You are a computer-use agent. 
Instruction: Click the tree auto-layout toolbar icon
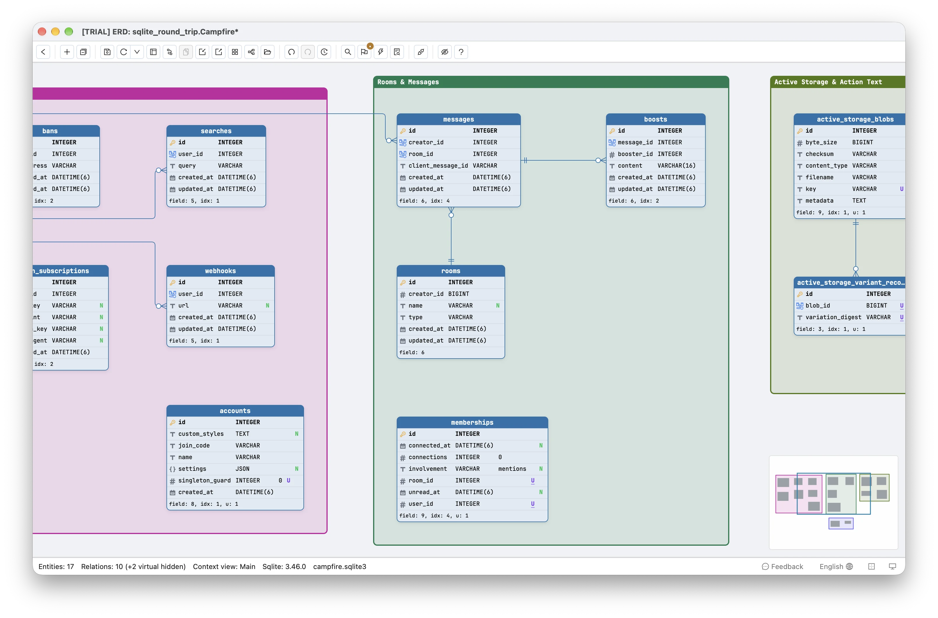click(252, 52)
